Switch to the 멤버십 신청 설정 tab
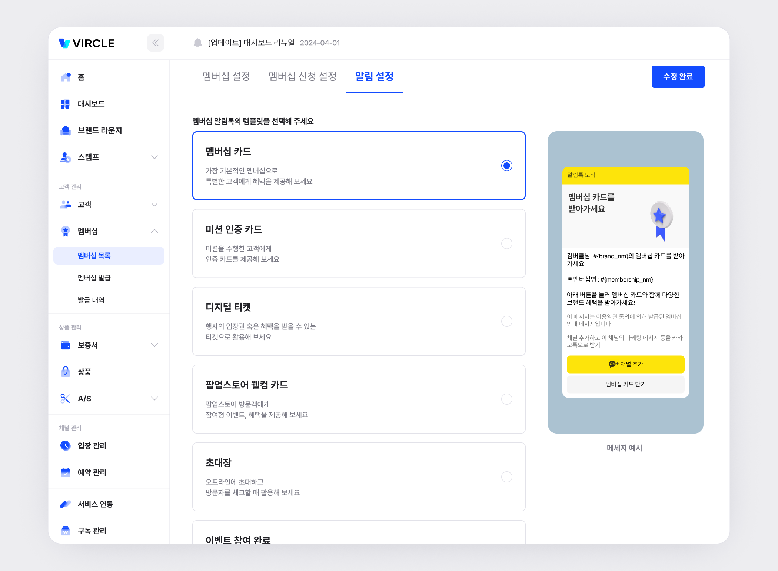 pos(302,76)
